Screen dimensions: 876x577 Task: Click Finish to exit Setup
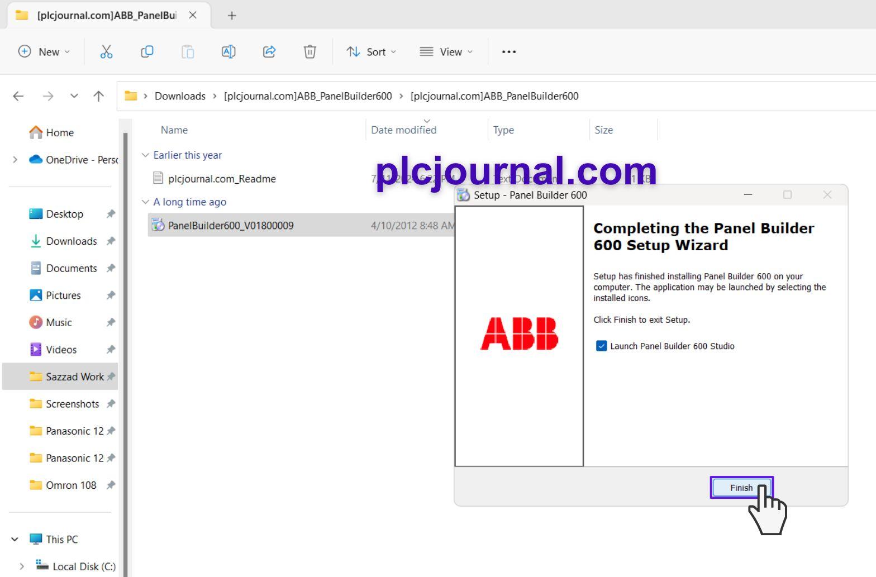click(x=741, y=488)
